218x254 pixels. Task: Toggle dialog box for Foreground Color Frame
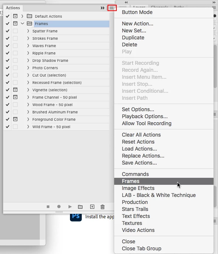(15, 119)
